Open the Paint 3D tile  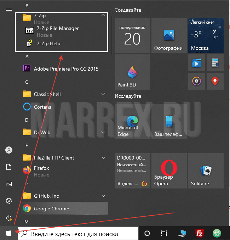(x=132, y=72)
